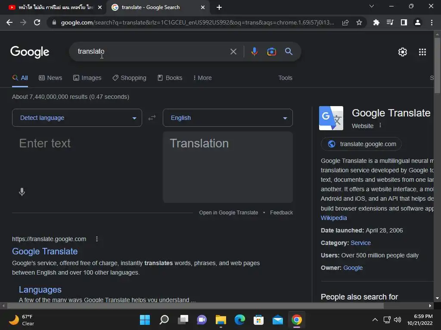The height and width of the screenshot is (330, 441).
Task: Click the horizontal scrollbar thumb
Action: pyautogui.click(x=195, y=306)
